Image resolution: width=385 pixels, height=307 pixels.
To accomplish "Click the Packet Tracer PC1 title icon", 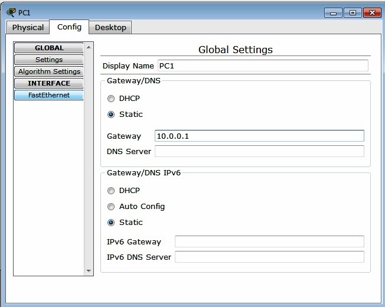I will (11, 12).
